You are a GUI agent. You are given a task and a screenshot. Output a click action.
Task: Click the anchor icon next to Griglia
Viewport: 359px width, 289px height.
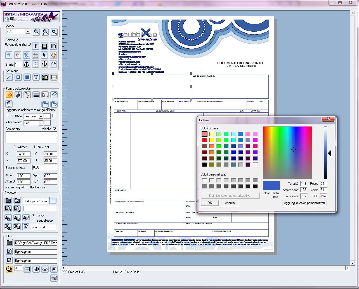(27, 64)
